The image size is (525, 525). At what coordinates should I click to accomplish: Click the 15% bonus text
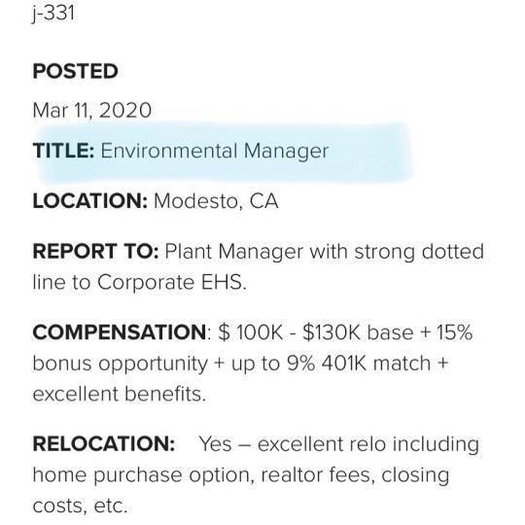pos(454,332)
